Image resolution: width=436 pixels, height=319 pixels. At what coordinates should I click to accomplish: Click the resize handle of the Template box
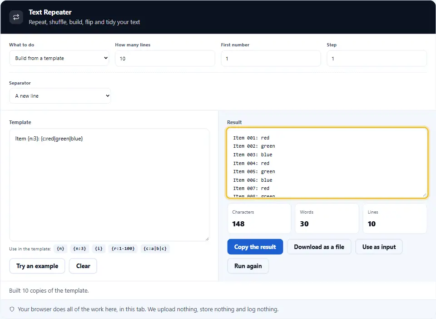pos(207,239)
